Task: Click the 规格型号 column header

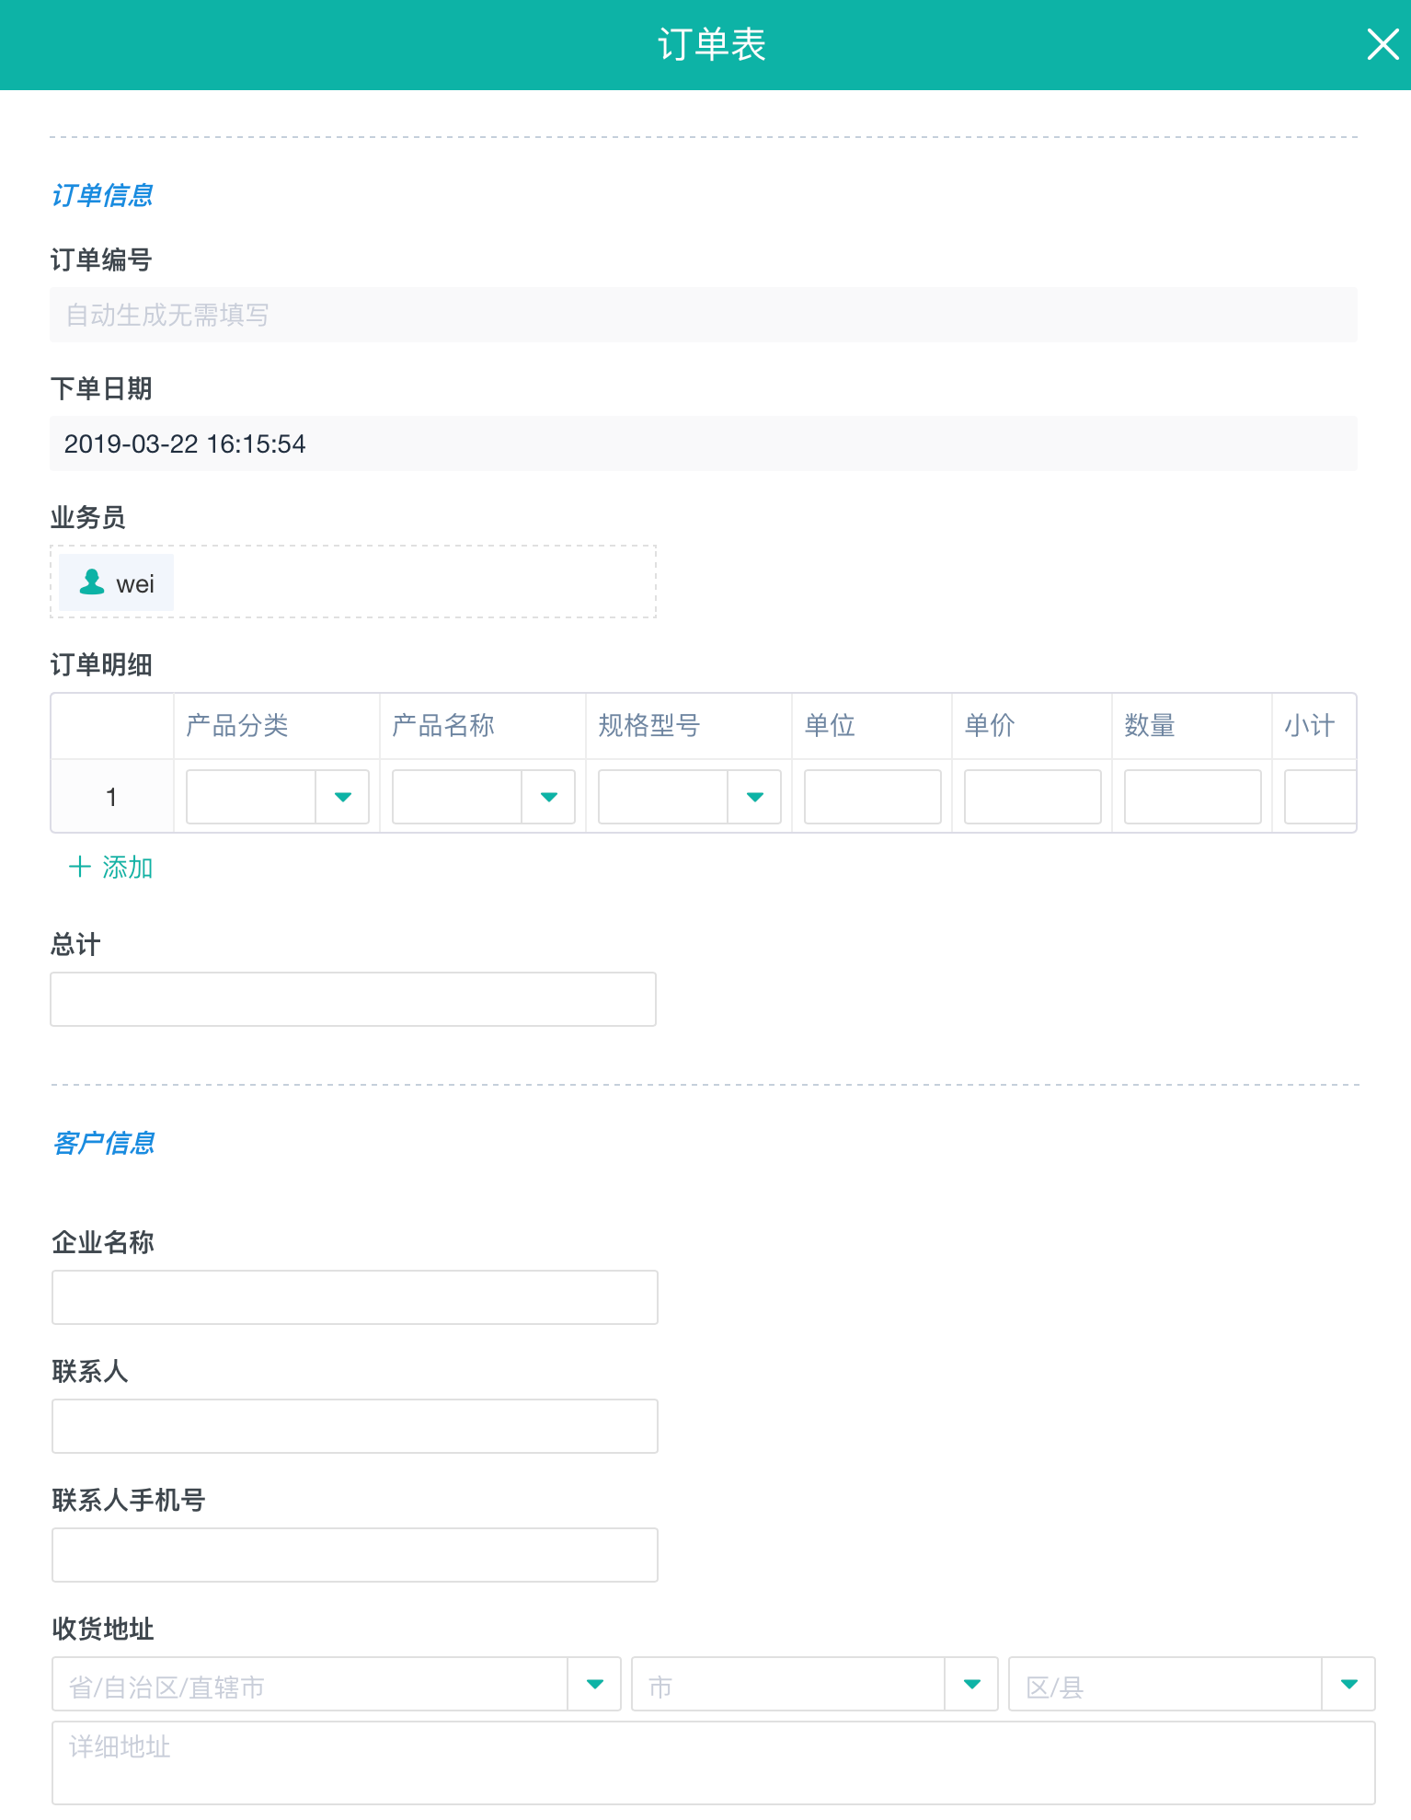Action: pos(689,726)
